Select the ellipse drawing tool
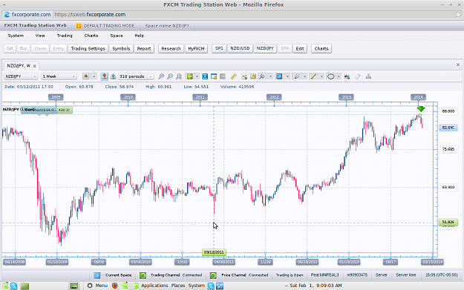 pos(330,76)
